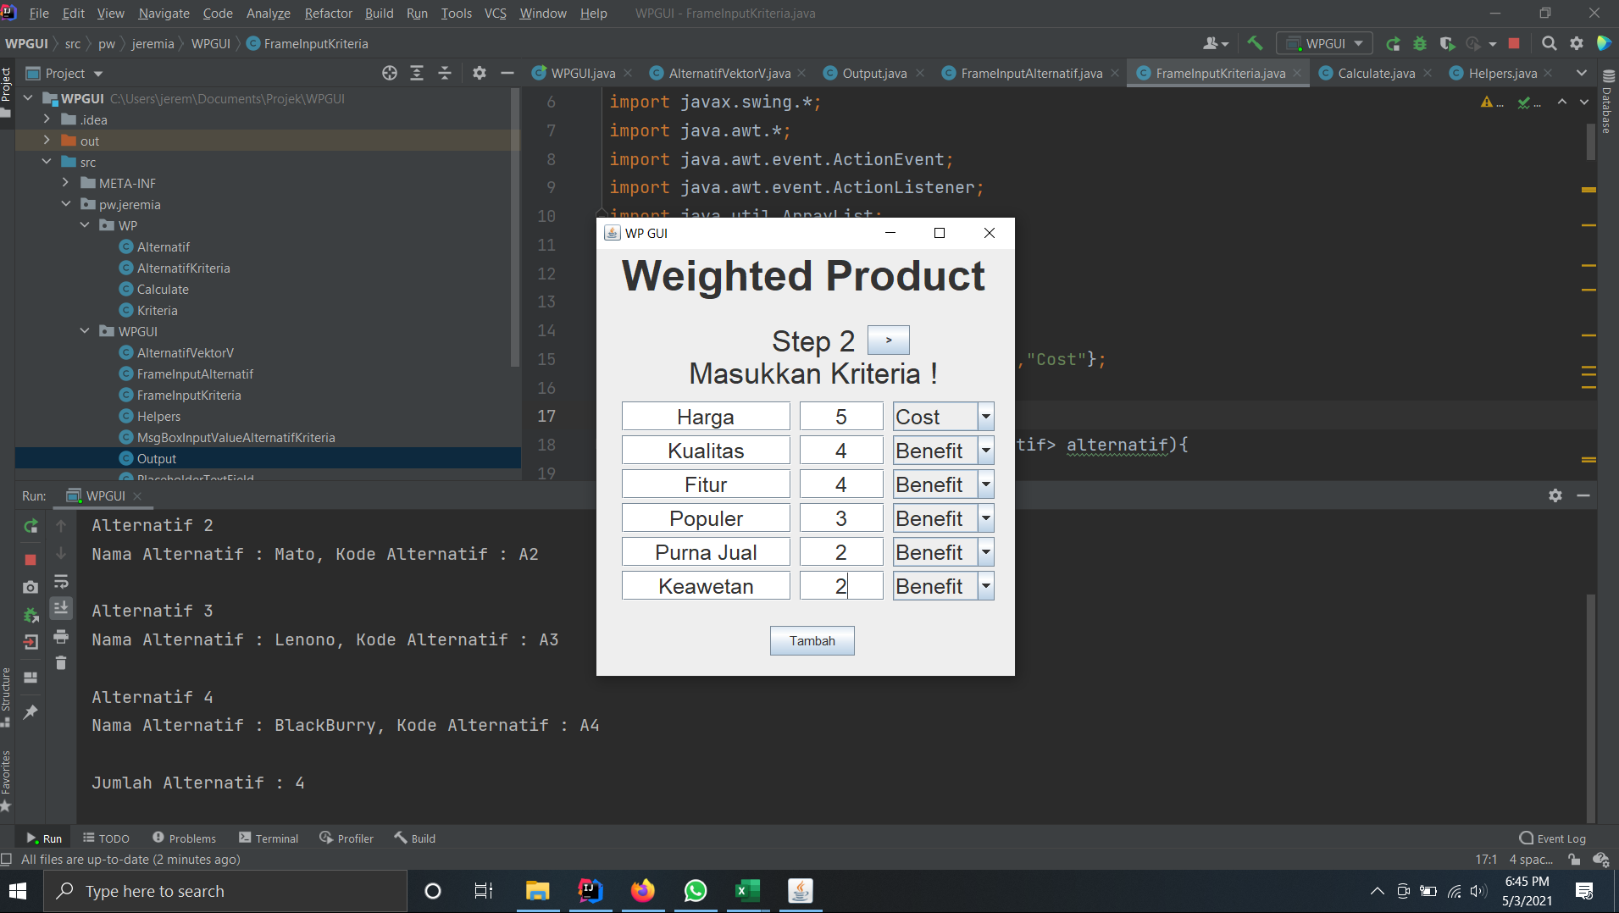Click the Rerun icon in top toolbar
Screen dimensions: 1619x913
pyautogui.click(x=1393, y=43)
